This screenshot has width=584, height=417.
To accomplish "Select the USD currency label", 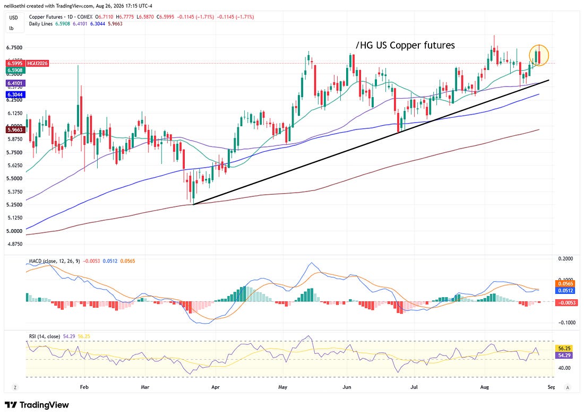I will coord(13,18).
